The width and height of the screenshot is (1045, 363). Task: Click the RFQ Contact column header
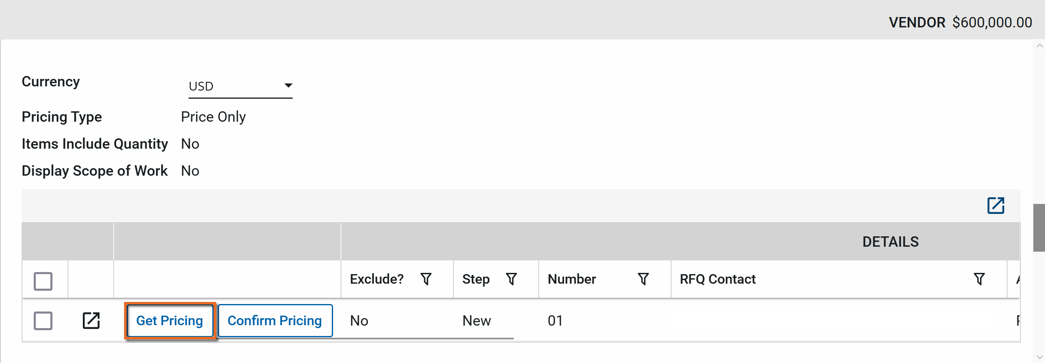[x=717, y=279]
